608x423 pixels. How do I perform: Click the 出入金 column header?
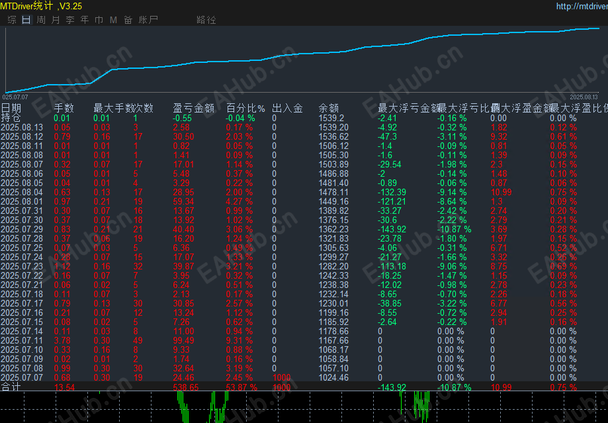click(x=287, y=109)
